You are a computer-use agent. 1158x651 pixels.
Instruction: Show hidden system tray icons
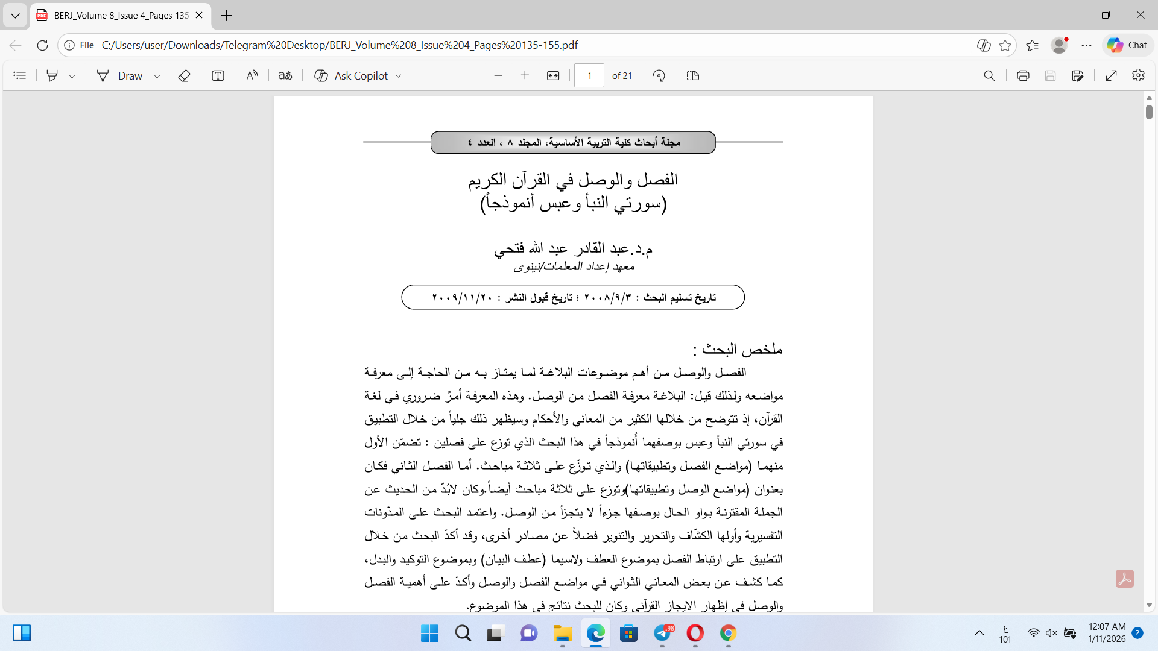click(979, 633)
